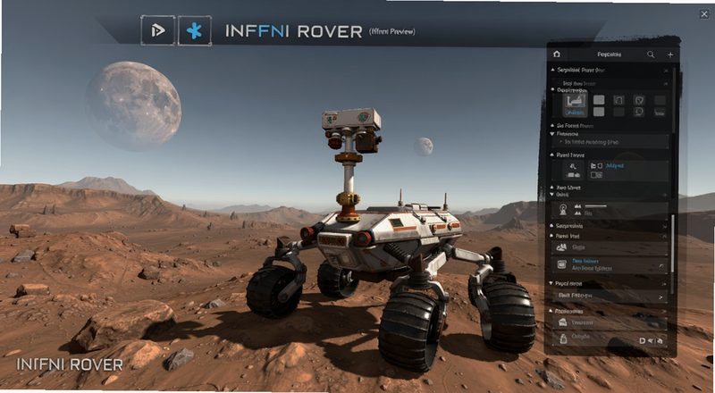The height and width of the screenshot is (393, 715).
Task: Click the bottom-row speech-bubble icon in the grid
Action: pos(639,112)
